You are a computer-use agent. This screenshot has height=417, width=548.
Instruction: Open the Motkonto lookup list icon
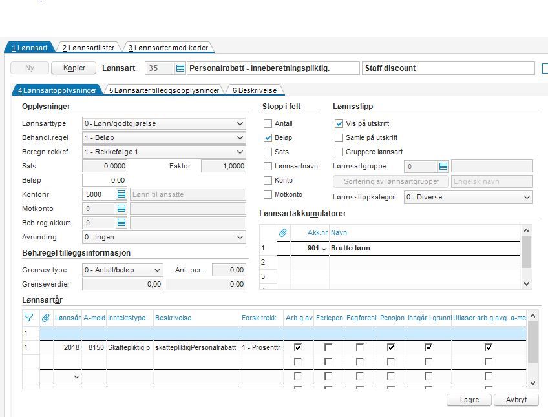121,208
